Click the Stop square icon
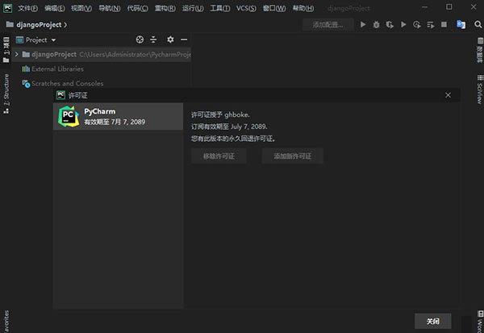Screen dimensions: 484x333 444,24
